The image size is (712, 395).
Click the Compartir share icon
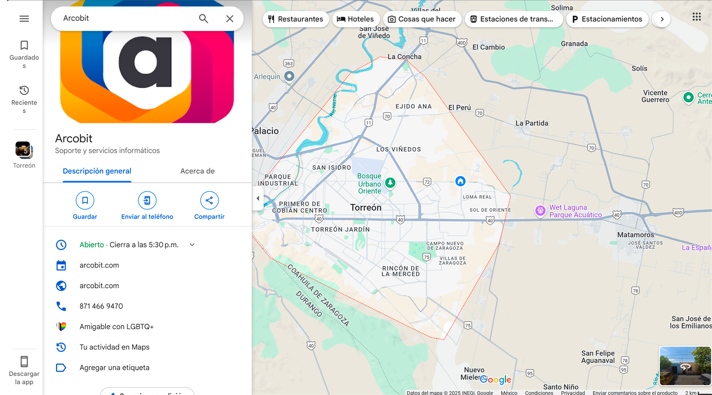tap(209, 201)
